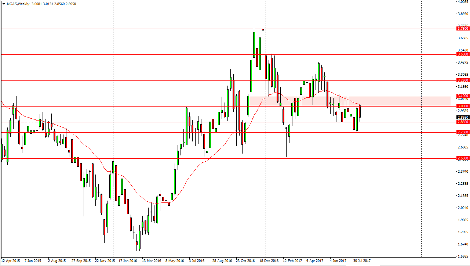Select the 3.0000 red price label
The width and height of the screenshot is (470, 266).
(x=462, y=106)
